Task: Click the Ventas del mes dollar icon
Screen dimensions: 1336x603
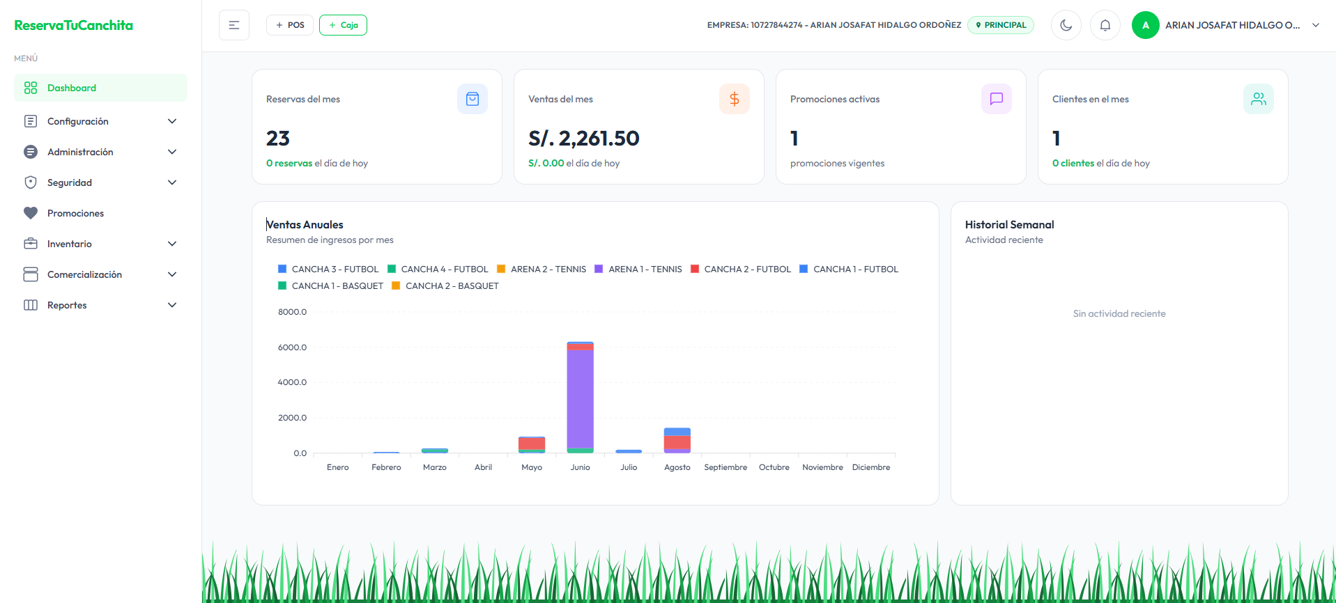Action: point(735,99)
